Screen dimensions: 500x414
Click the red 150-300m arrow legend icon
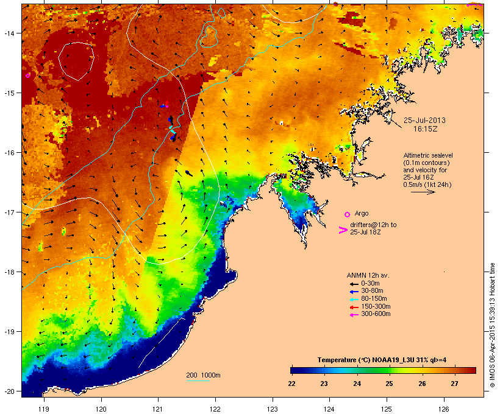354,307
